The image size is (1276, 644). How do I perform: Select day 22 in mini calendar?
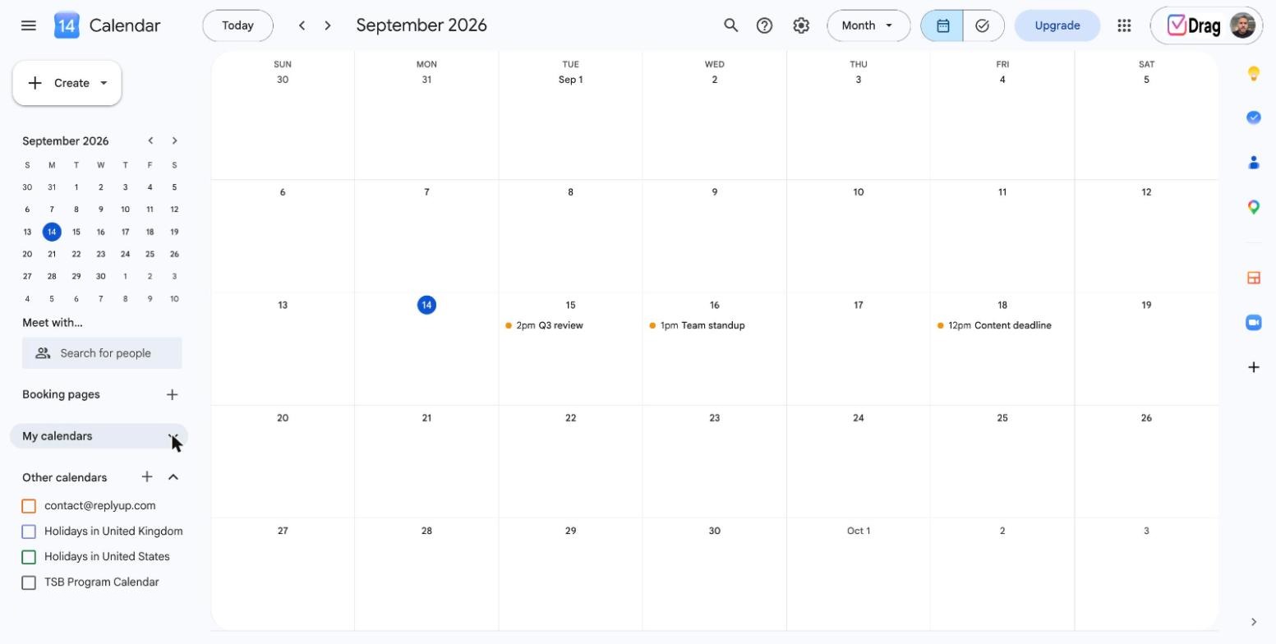click(x=76, y=255)
